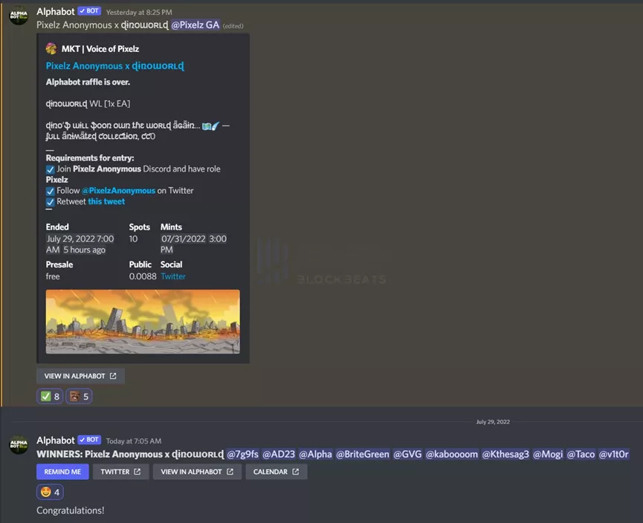This screenshot has height=523, width=643.
Task: Click the VIEW IN ALPHABOT button below the embed
Action: 80,376
